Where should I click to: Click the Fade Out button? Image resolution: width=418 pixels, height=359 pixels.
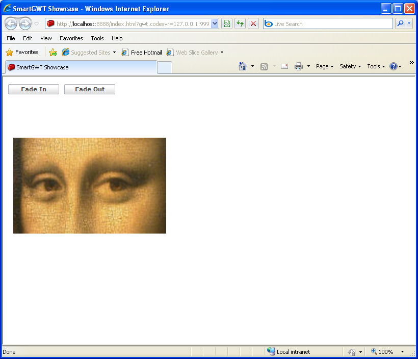click(90, 89)
